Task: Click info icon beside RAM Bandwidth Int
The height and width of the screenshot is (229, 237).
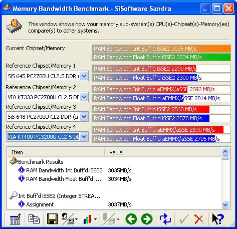Action: pos(22,170)
